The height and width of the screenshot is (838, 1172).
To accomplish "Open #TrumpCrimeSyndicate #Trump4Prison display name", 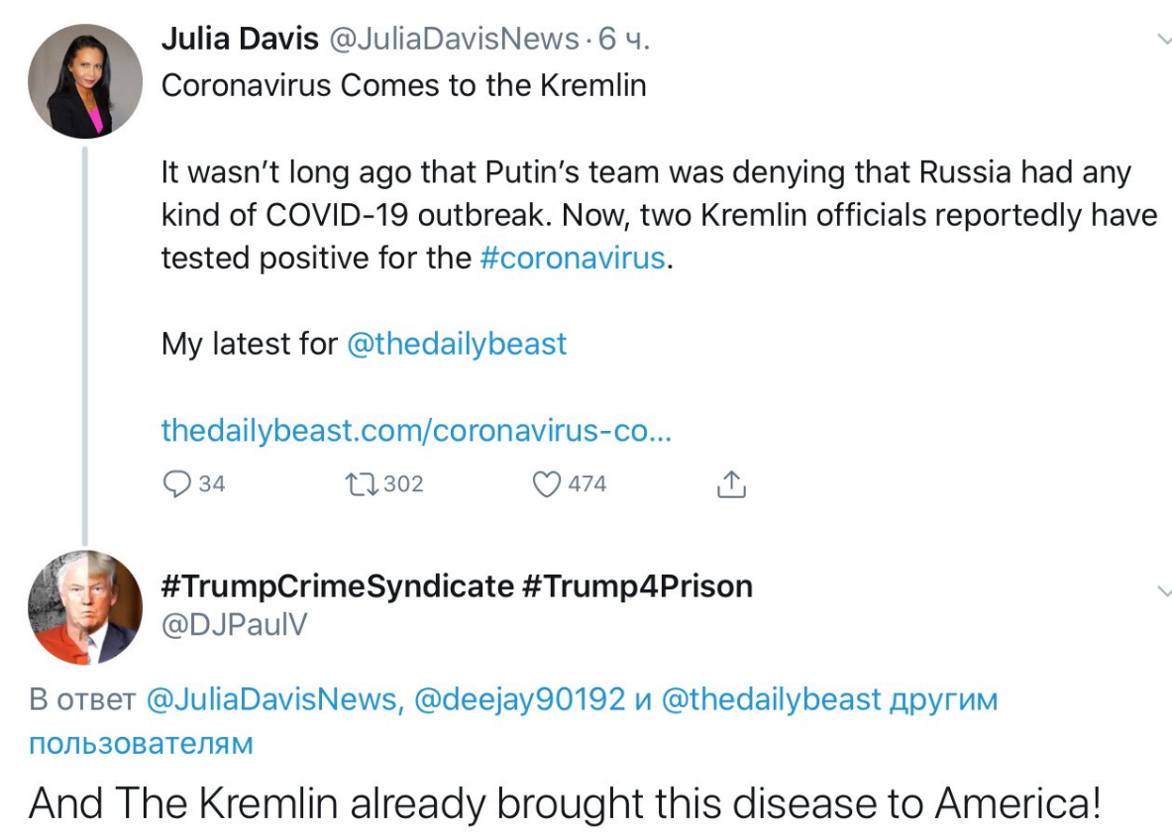I will (x=457, y=585).
